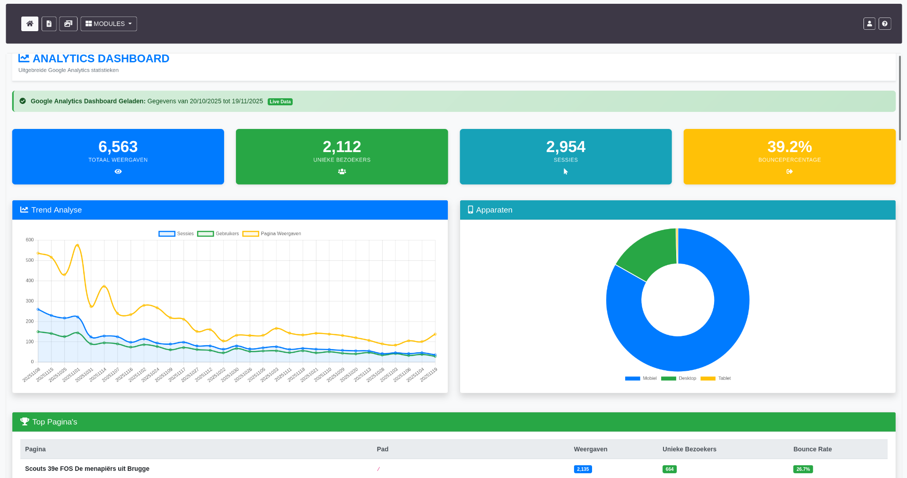Click the users icon on Unieke Bezoekers card

pos(341,171)
